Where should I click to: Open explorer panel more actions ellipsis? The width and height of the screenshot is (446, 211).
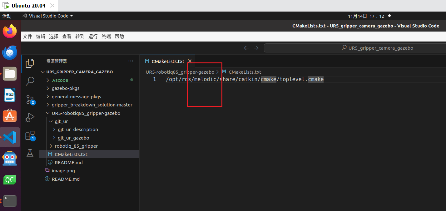tap(131, 61)
